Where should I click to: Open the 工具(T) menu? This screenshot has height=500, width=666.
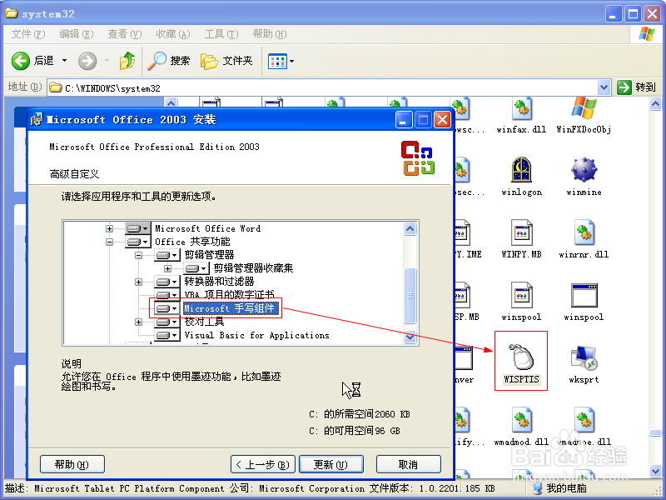point(221,34)
